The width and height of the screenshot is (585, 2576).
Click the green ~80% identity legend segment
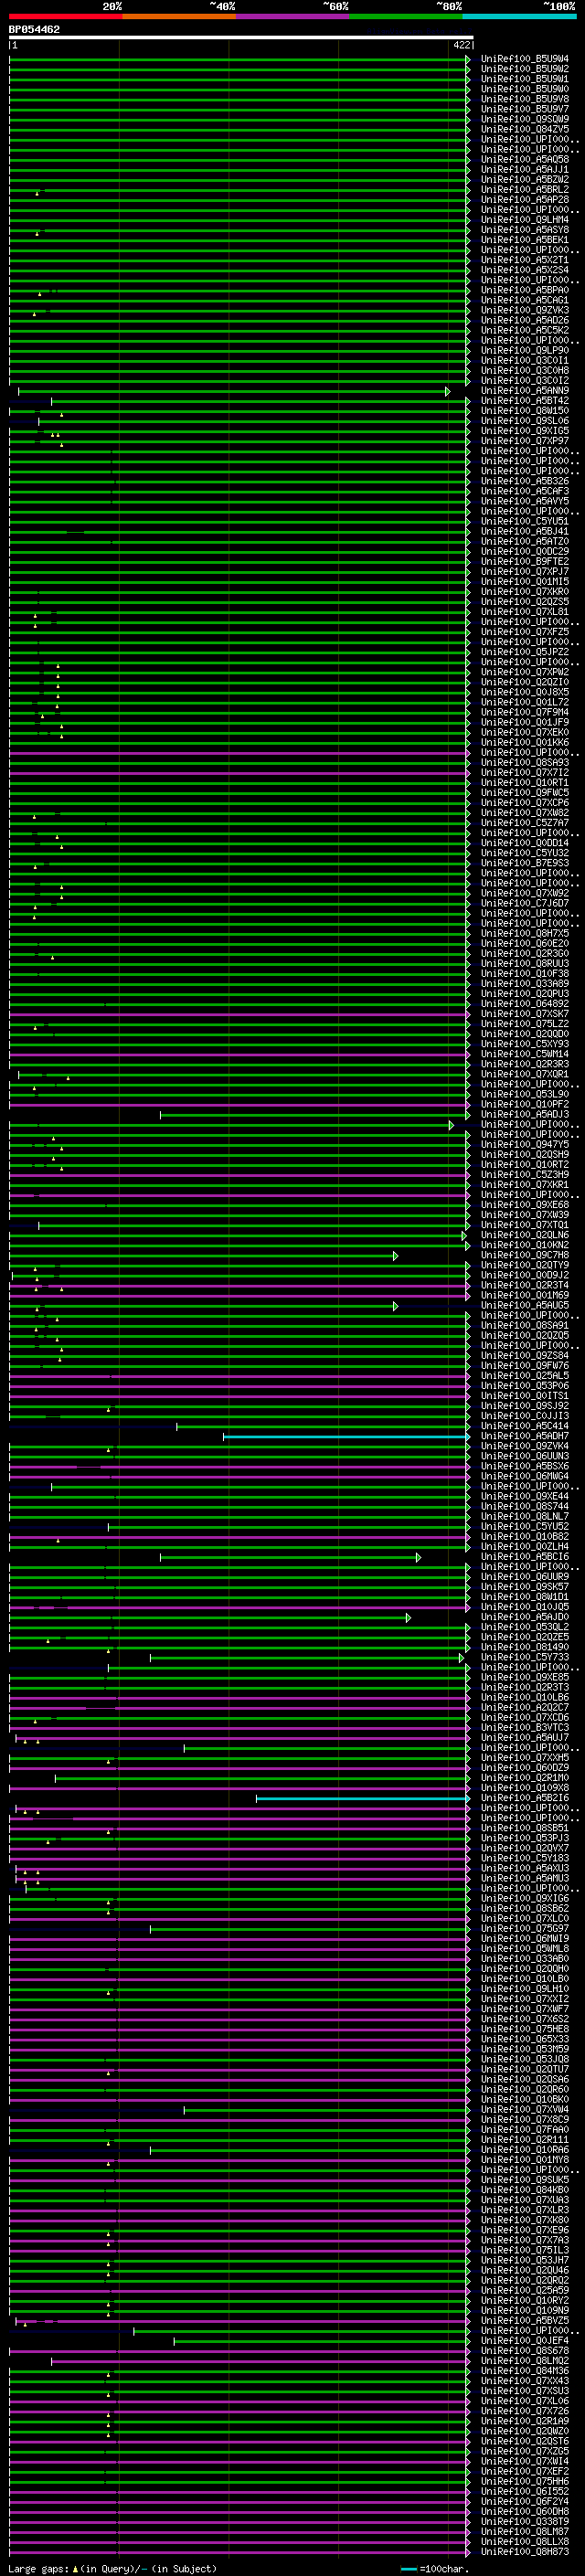pyautogui.click(x=406, y=16)
